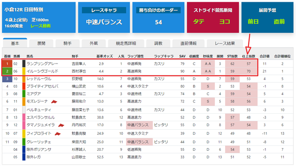Click the ラップ適性 column header
This screenshot has height=166, width=296.
click(135, 56)
